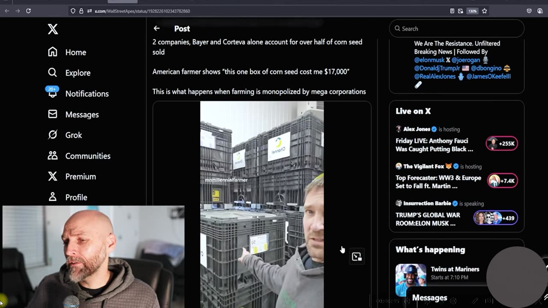This screenshot has height=308, width=548.
Task: Open the Home icon in sidebar
Action: pyautogui.click(x=53, y=52)
